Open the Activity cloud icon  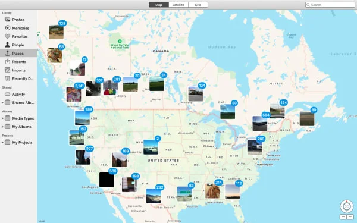pos(8,94)
